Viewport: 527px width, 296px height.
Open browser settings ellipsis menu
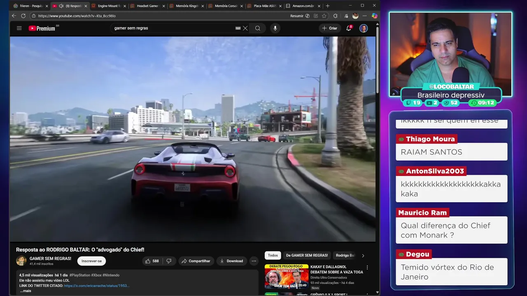pyautogui.click(x=364, y=16)
